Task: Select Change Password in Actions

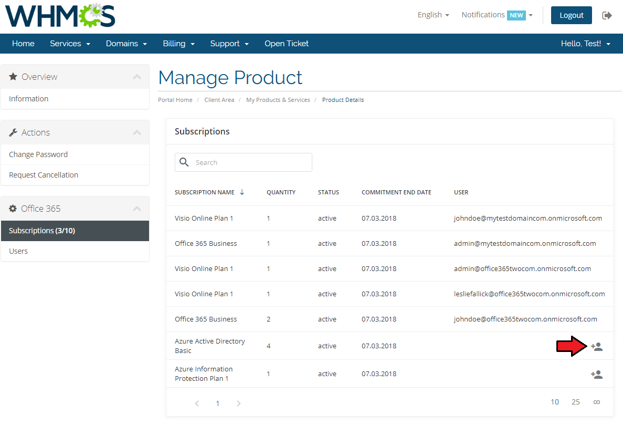Action: pyautogui.click(x=75, y=154)
